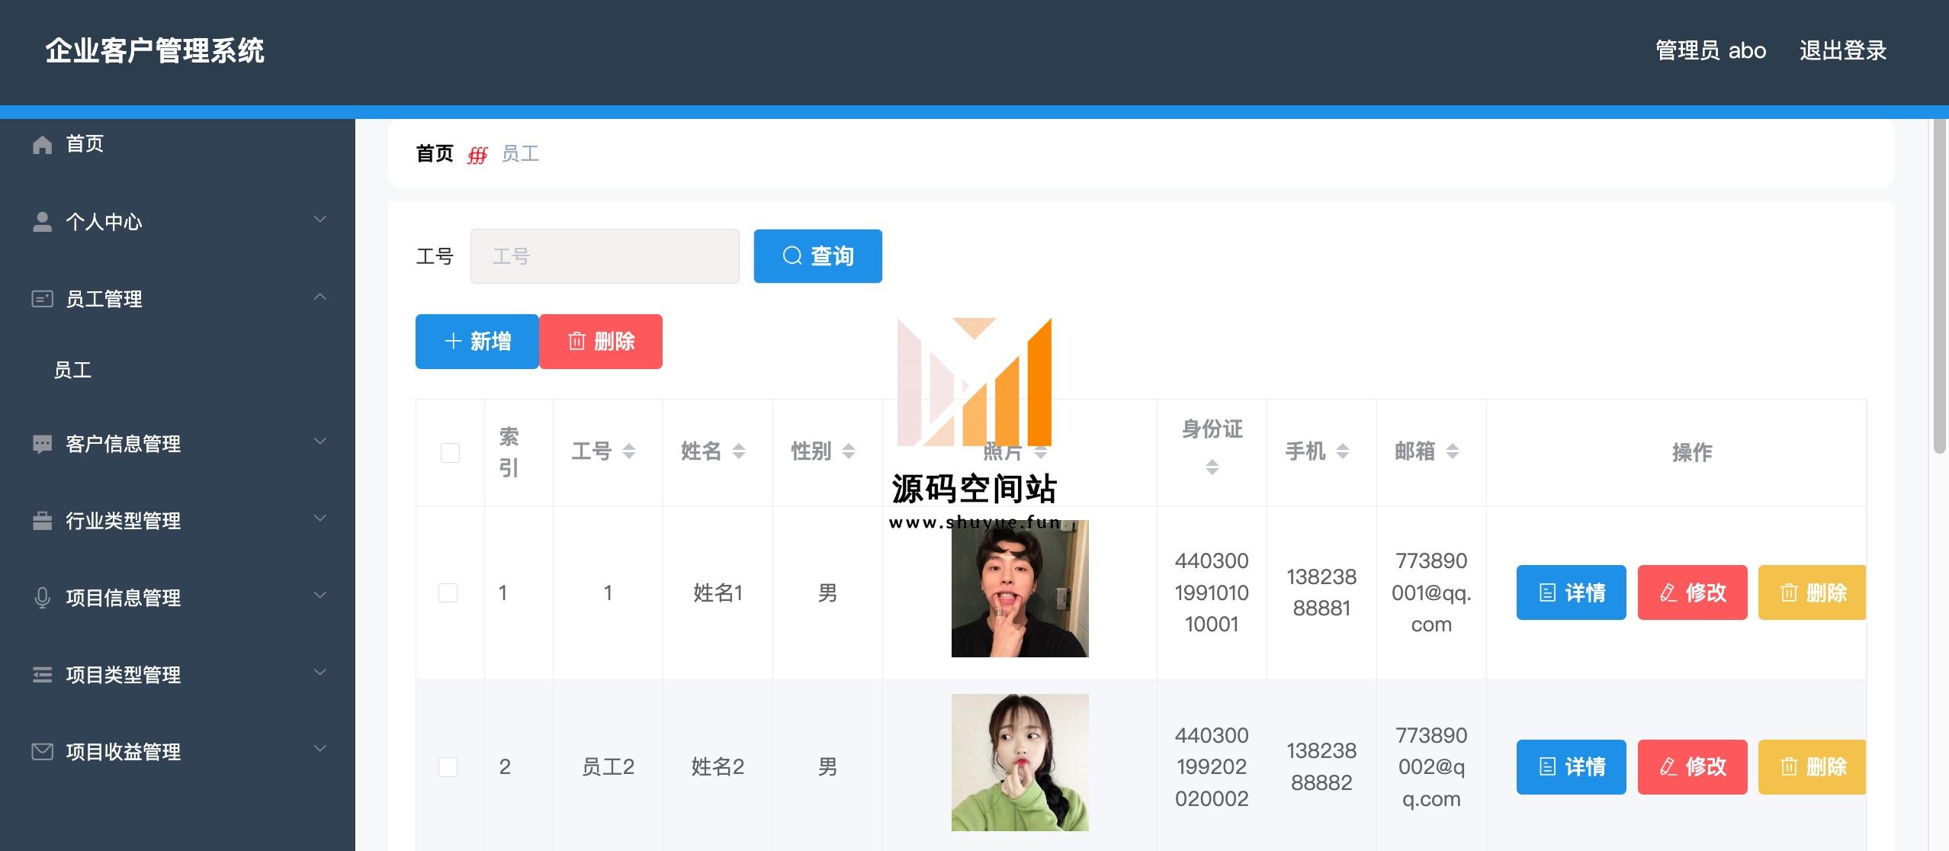Click the red batch 删除 button
Image resolution: width=1949 pixels, height=851 pixels.
click(601, 342)
